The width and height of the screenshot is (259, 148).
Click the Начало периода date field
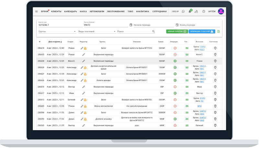153,25
